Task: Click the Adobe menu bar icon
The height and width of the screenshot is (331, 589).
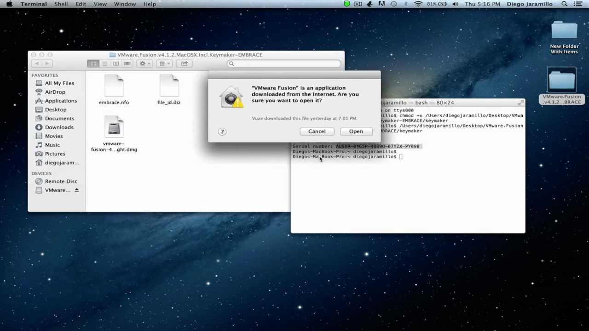Action: pyautogui.click(x=381, y=4)
